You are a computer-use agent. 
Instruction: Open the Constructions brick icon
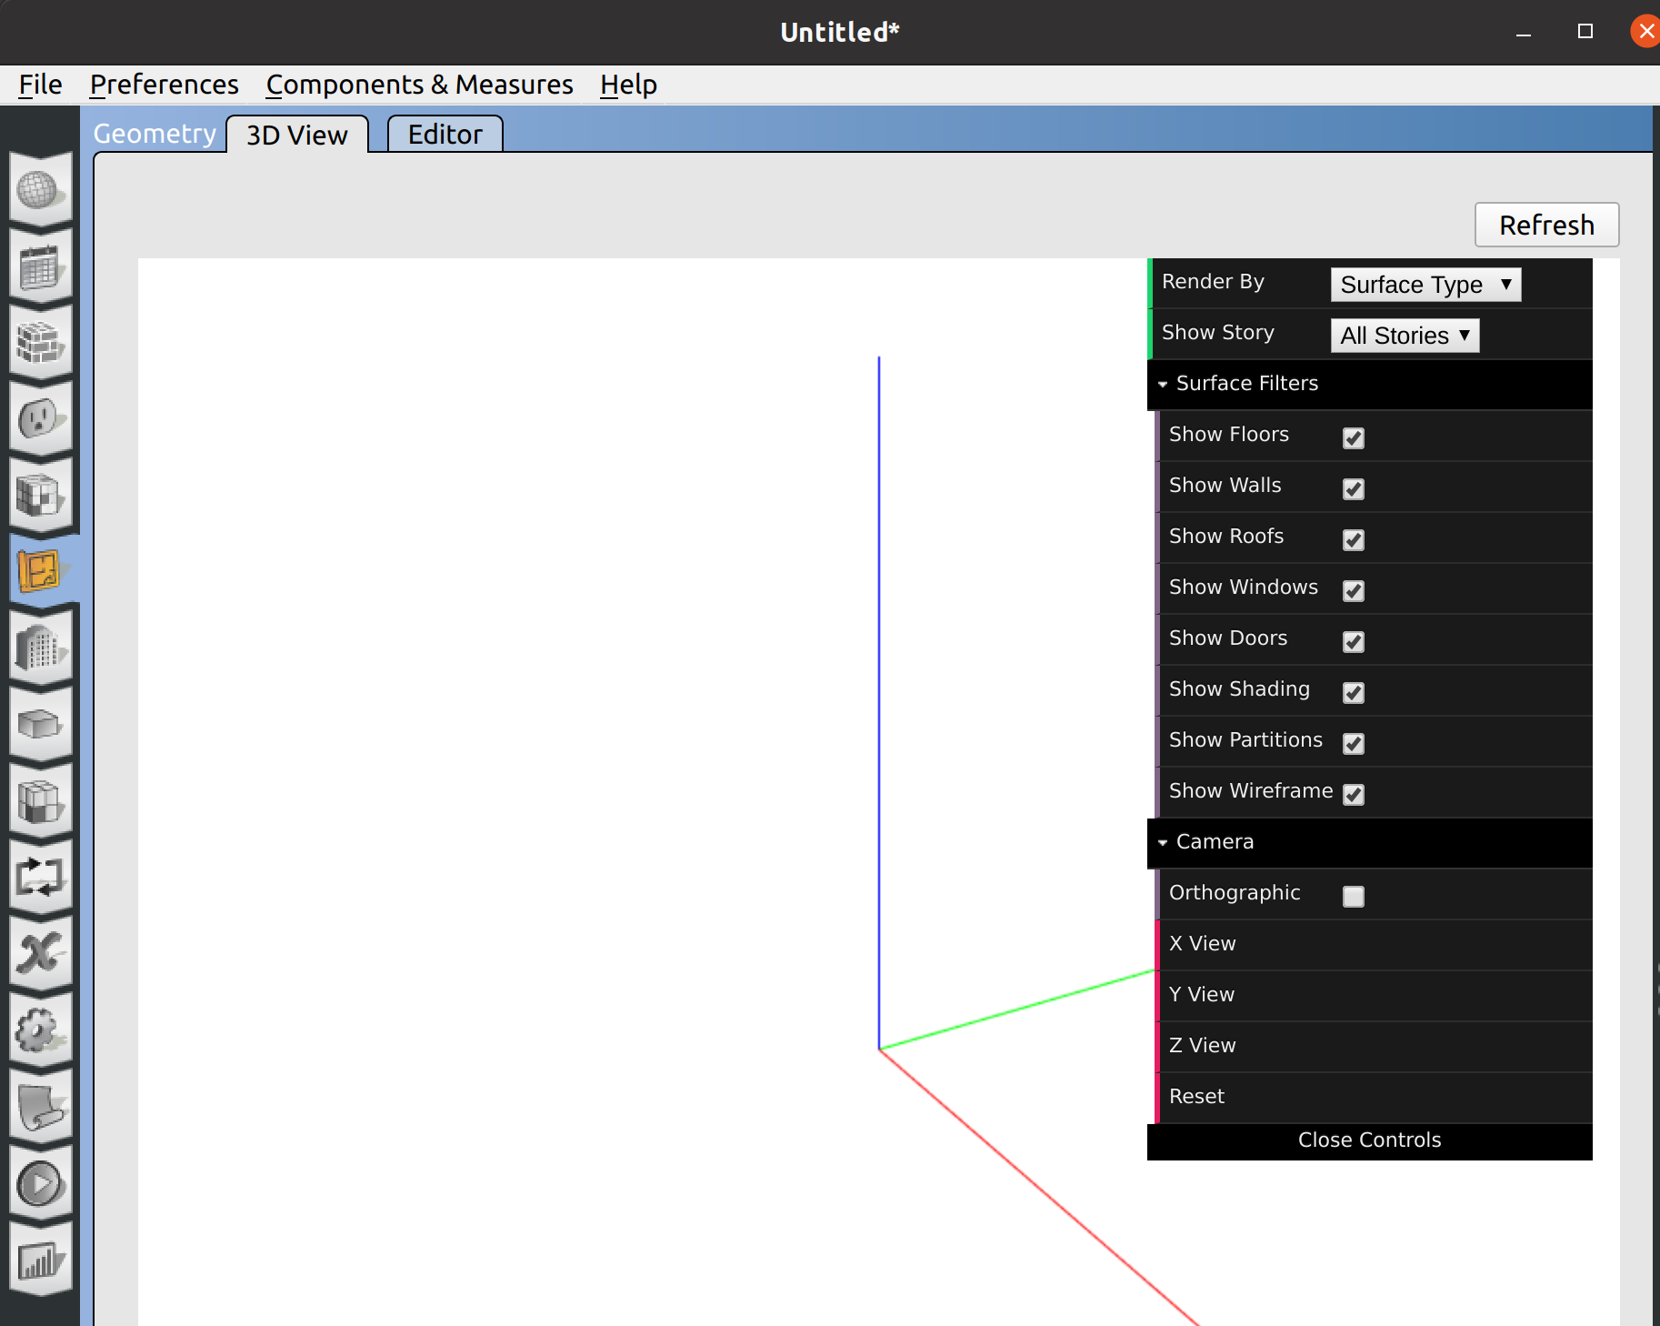[41, 341]
